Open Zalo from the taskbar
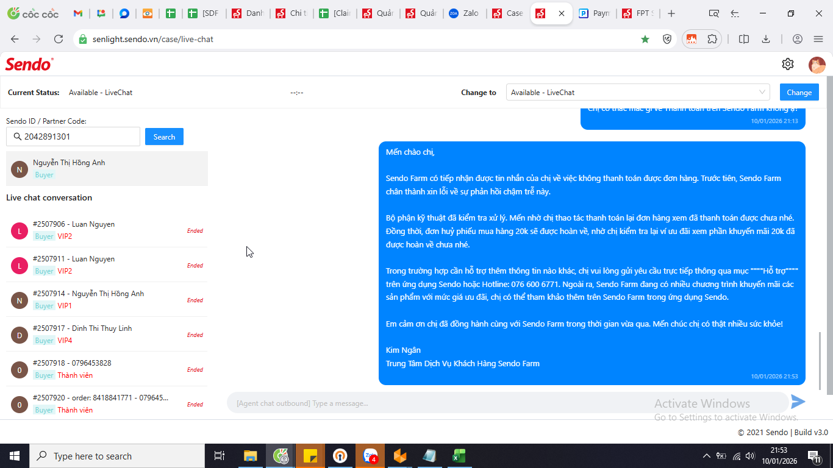833x468 pixels. pos(371,456)
